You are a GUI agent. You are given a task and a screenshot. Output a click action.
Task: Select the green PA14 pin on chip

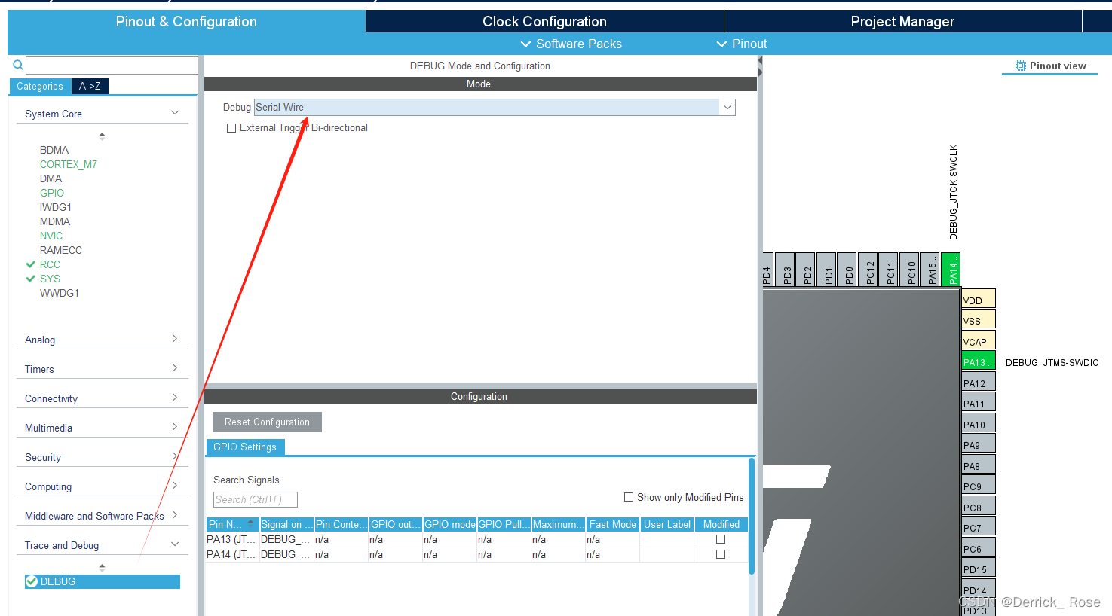[x=951, y=270]
